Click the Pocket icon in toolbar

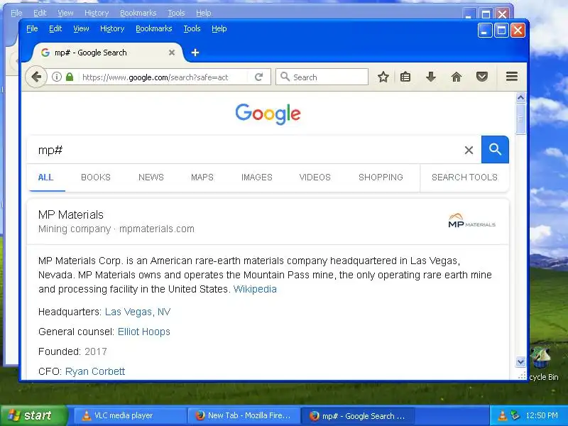(x=482, y=77)
